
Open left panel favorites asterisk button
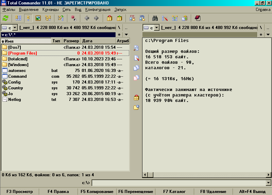(x=119, y=35)
